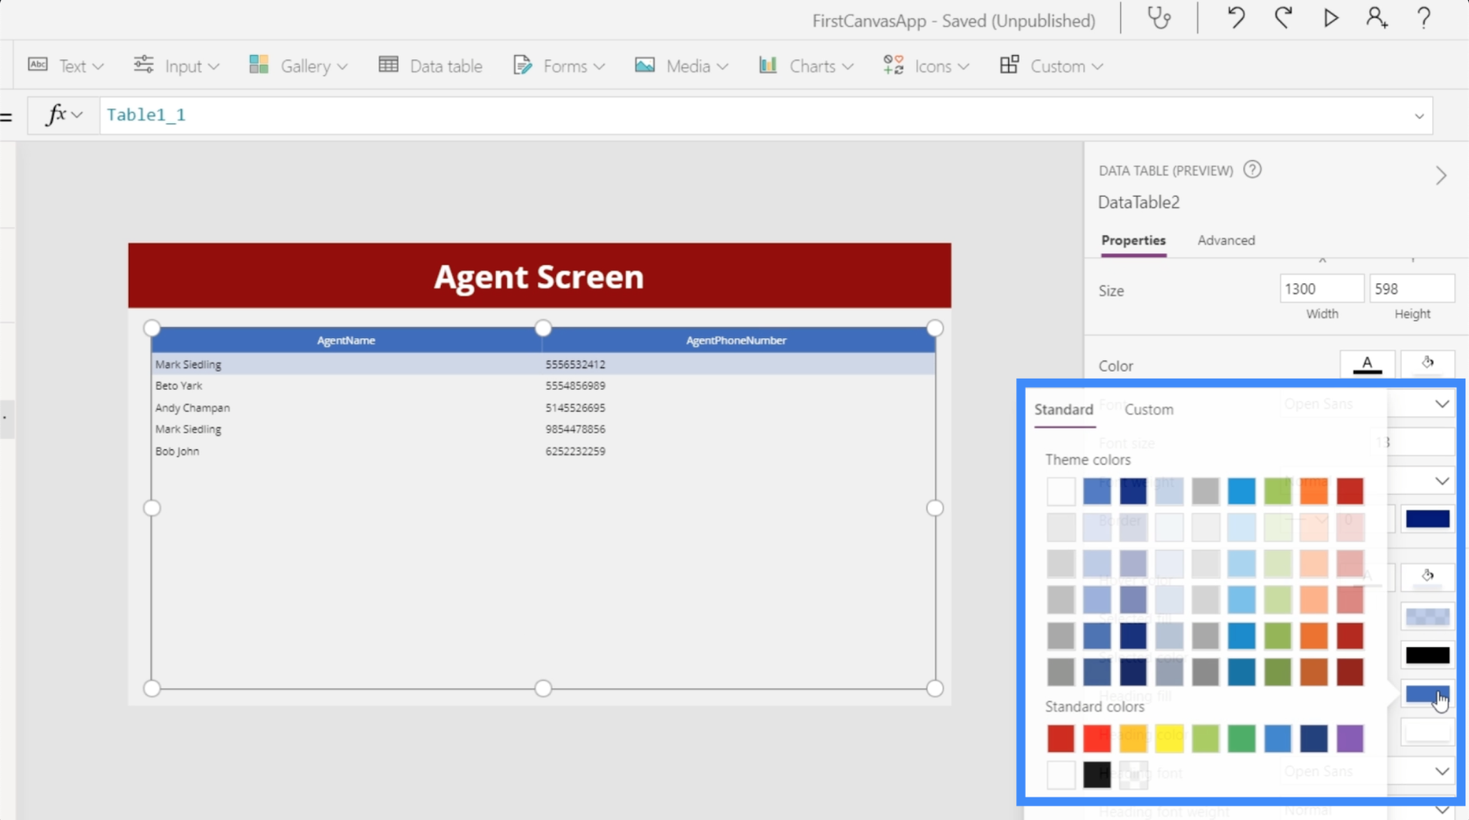Click the Agent Screen title banner
The image size is (1469, 820).
click(x=540, y=276)
